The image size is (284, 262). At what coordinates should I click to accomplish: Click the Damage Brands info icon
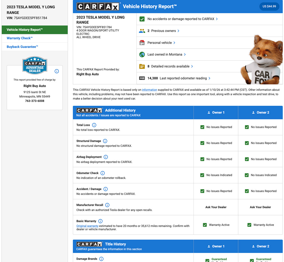(101, 259)
